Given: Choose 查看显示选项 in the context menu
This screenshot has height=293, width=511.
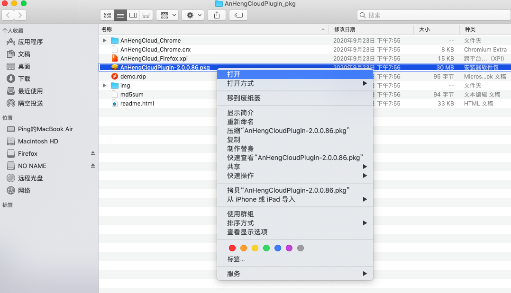Looking at the screenshot, I should pyautogui.click(x=295, y=232).
